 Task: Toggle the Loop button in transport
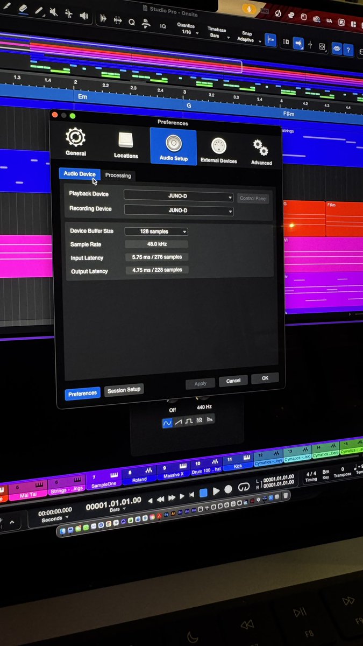[244, 487]
